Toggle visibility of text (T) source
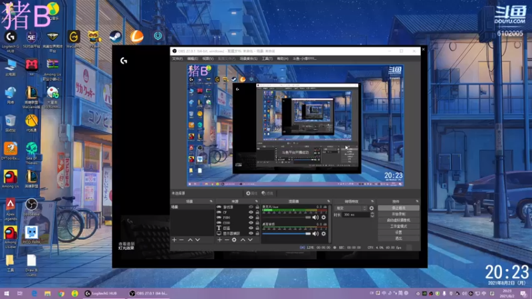The image size is (532, 299). point(251,228)
